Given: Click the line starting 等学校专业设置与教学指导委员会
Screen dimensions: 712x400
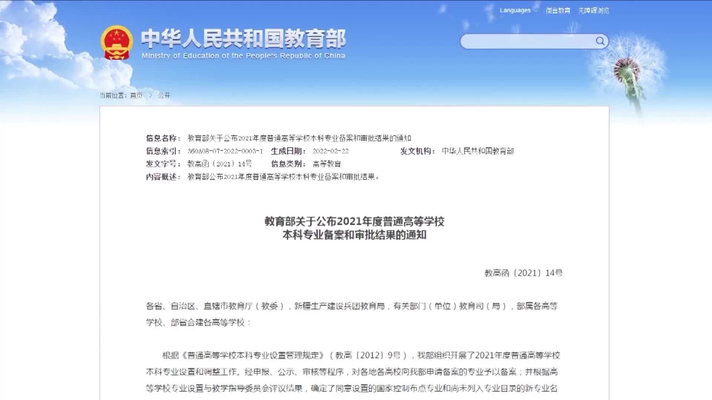Looking at the screenshot, I should pyautogui.click(x=352, y=388).
